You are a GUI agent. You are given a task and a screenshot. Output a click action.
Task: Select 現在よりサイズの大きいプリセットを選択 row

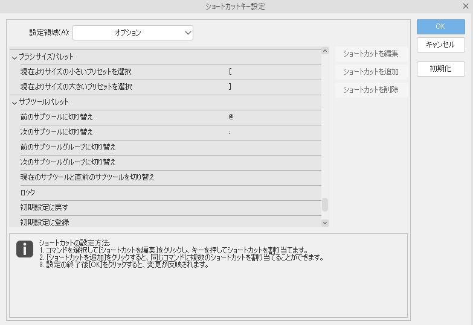point(170,87)
